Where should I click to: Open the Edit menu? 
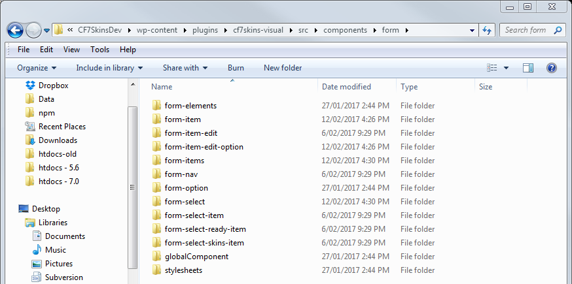click(46, 50)
